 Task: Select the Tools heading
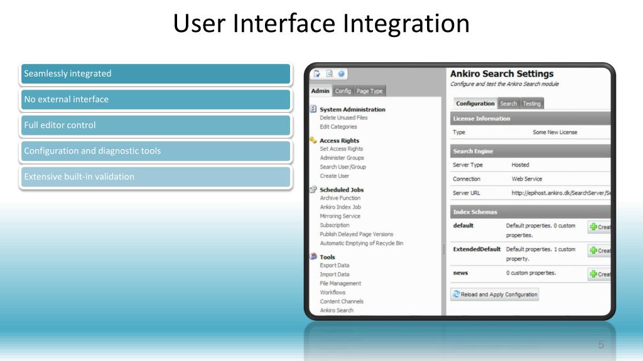(x=327, y=257)
